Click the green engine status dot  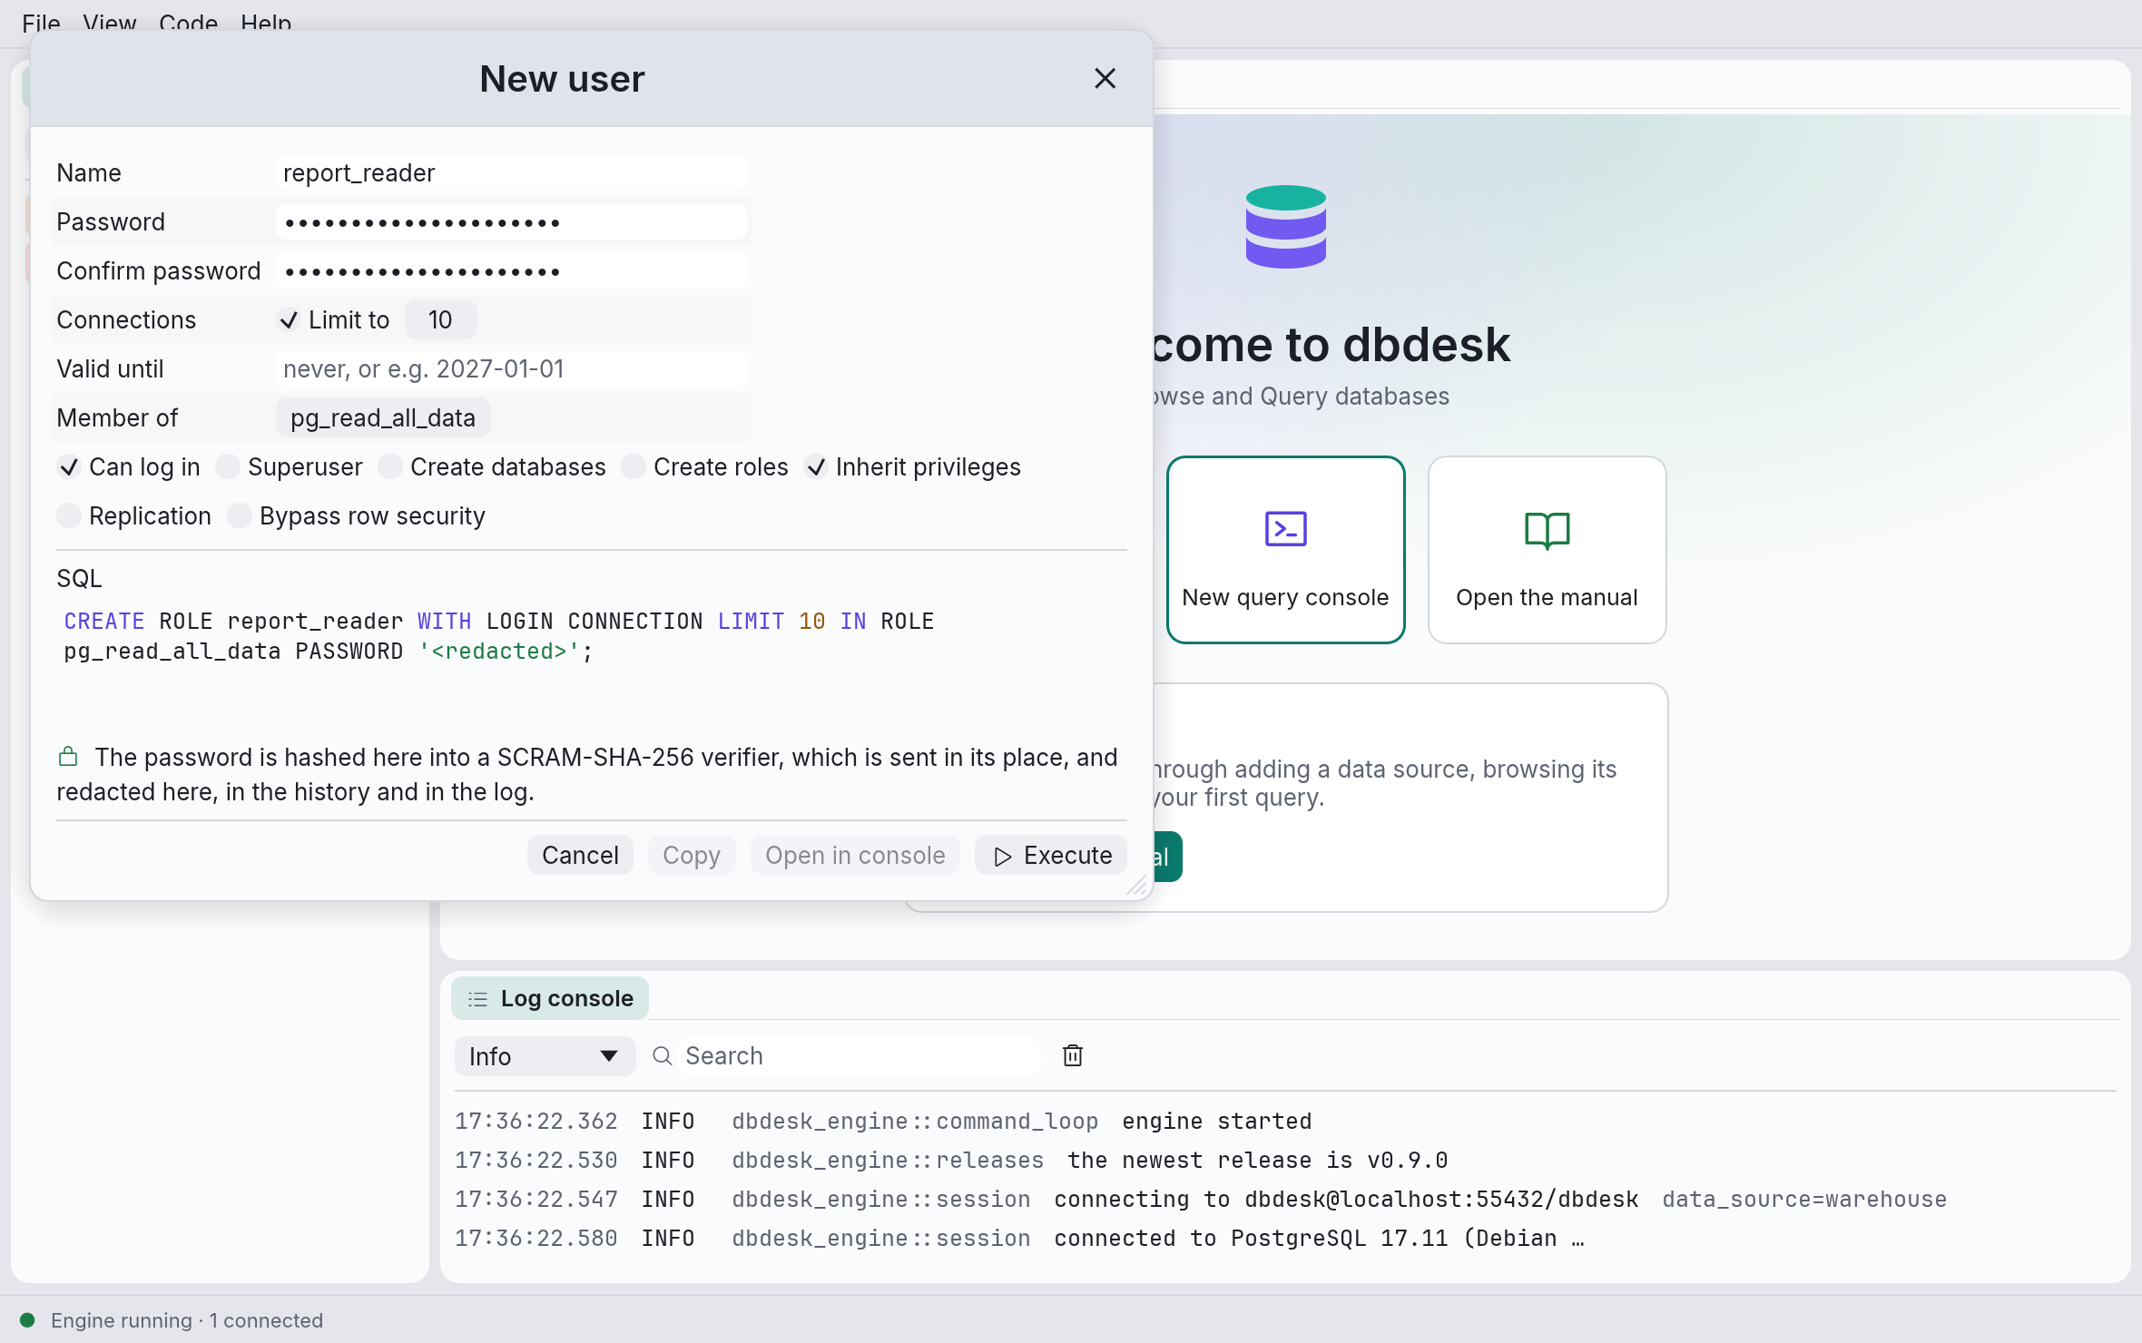click(27, 1320)
